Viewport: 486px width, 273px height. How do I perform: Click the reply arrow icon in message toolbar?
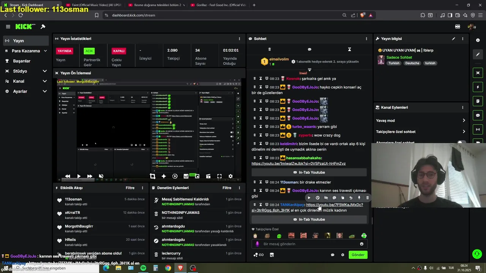pos(351,198)
